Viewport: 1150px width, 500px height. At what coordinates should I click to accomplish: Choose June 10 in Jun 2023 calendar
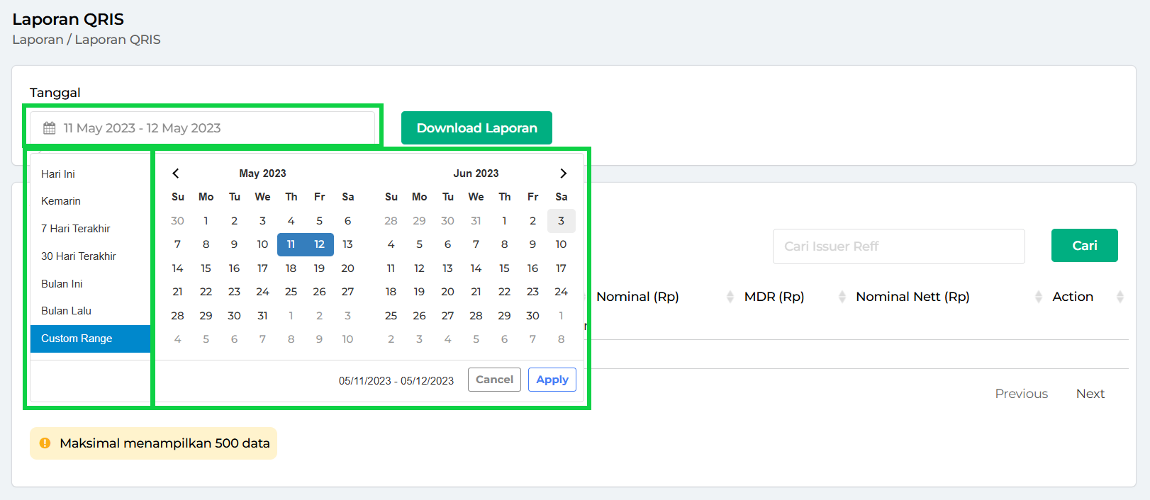562,244
